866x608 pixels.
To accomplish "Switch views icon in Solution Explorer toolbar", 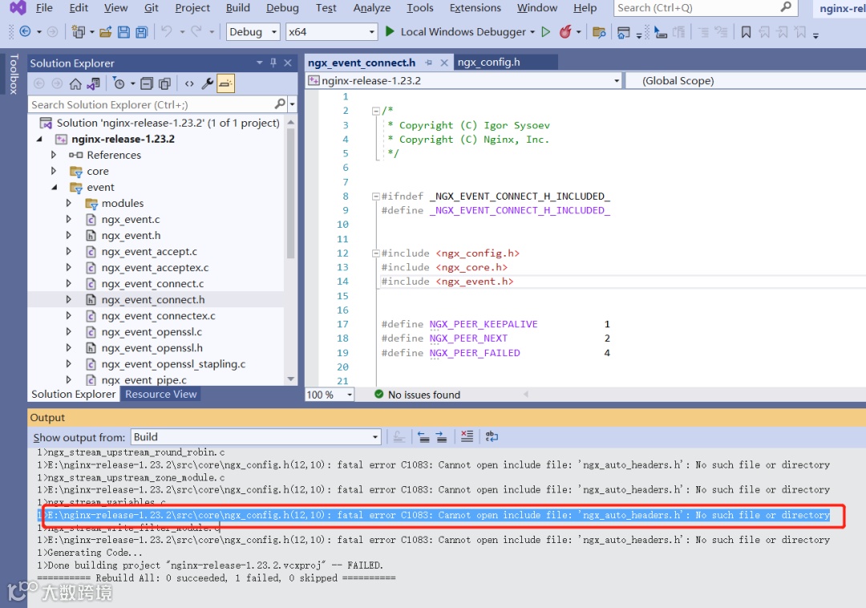I will (93, 83).
